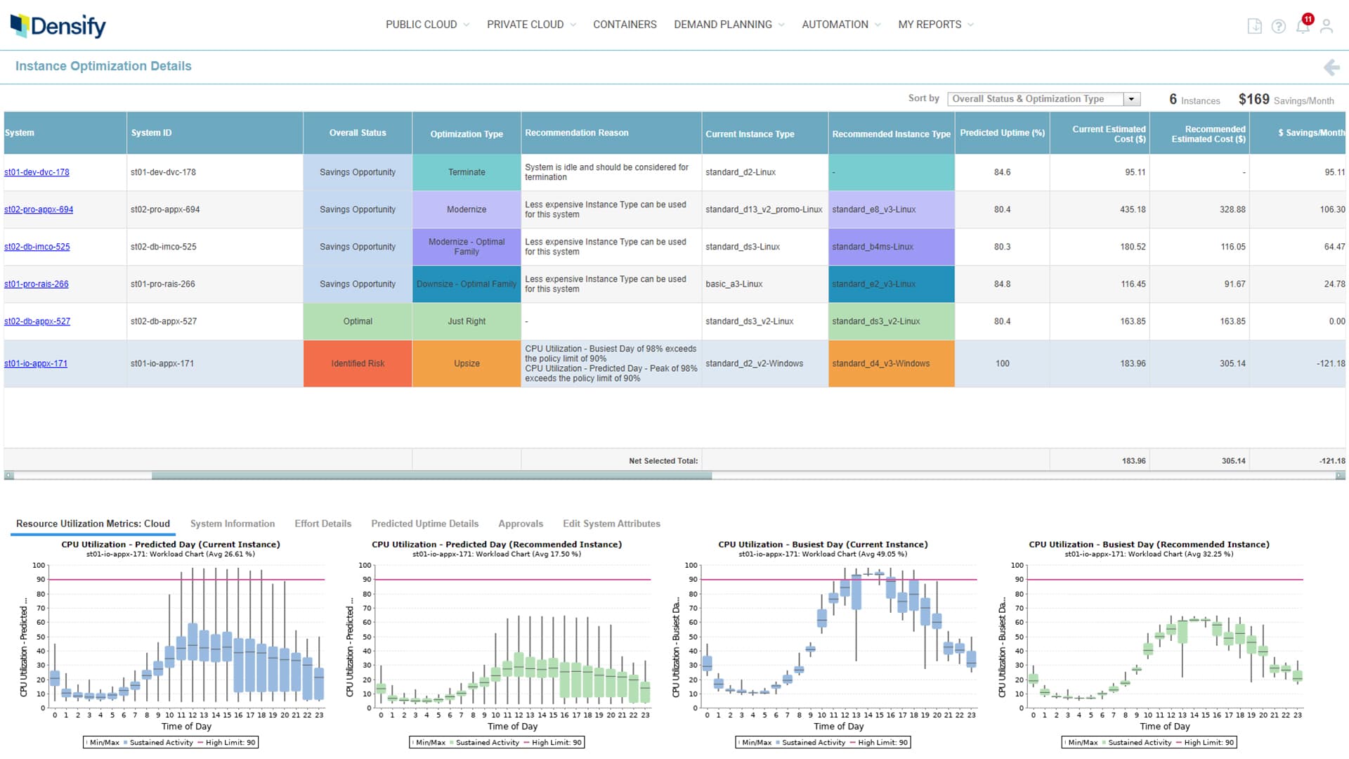Switch to the System Information tab
This screenshot has width=1349, height=759.
pos(232,524)
